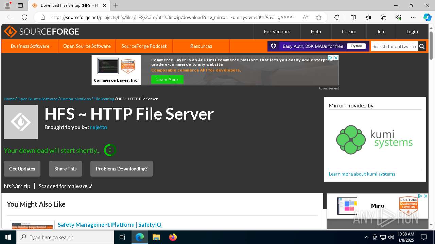Open the Resources menu
Screen dimensions: 435x244
(201, 46)
